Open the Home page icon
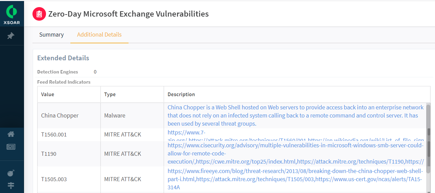Screen dimensions: 435x193 [11, 134]
